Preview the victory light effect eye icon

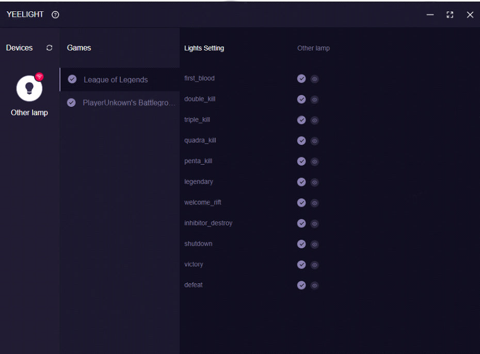315,265
